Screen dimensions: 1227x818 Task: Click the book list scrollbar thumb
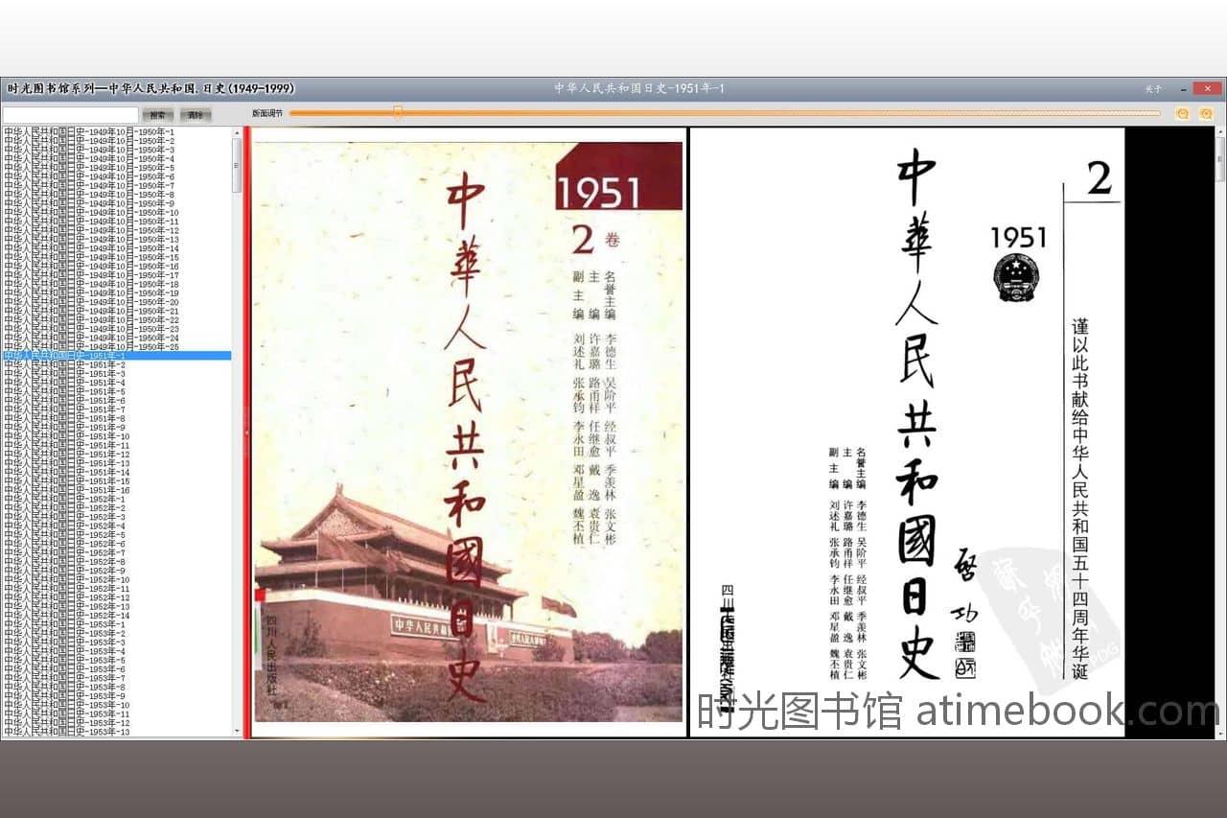point(237,165)
